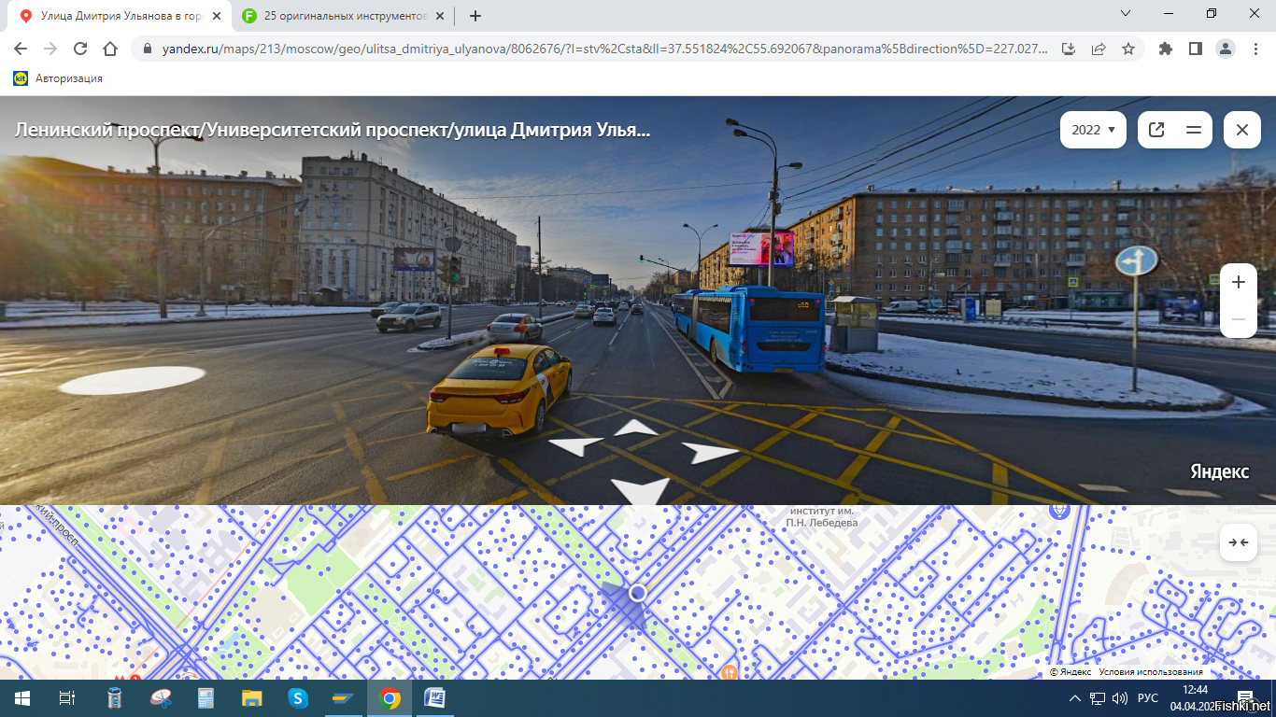Open the 2022 panorama year dropdown
This screenshot has width=1276, height=717.
[1092, 130]
